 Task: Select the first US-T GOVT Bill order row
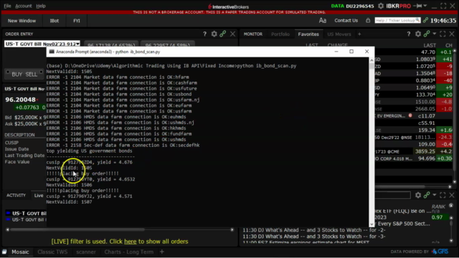click(26, 214)
